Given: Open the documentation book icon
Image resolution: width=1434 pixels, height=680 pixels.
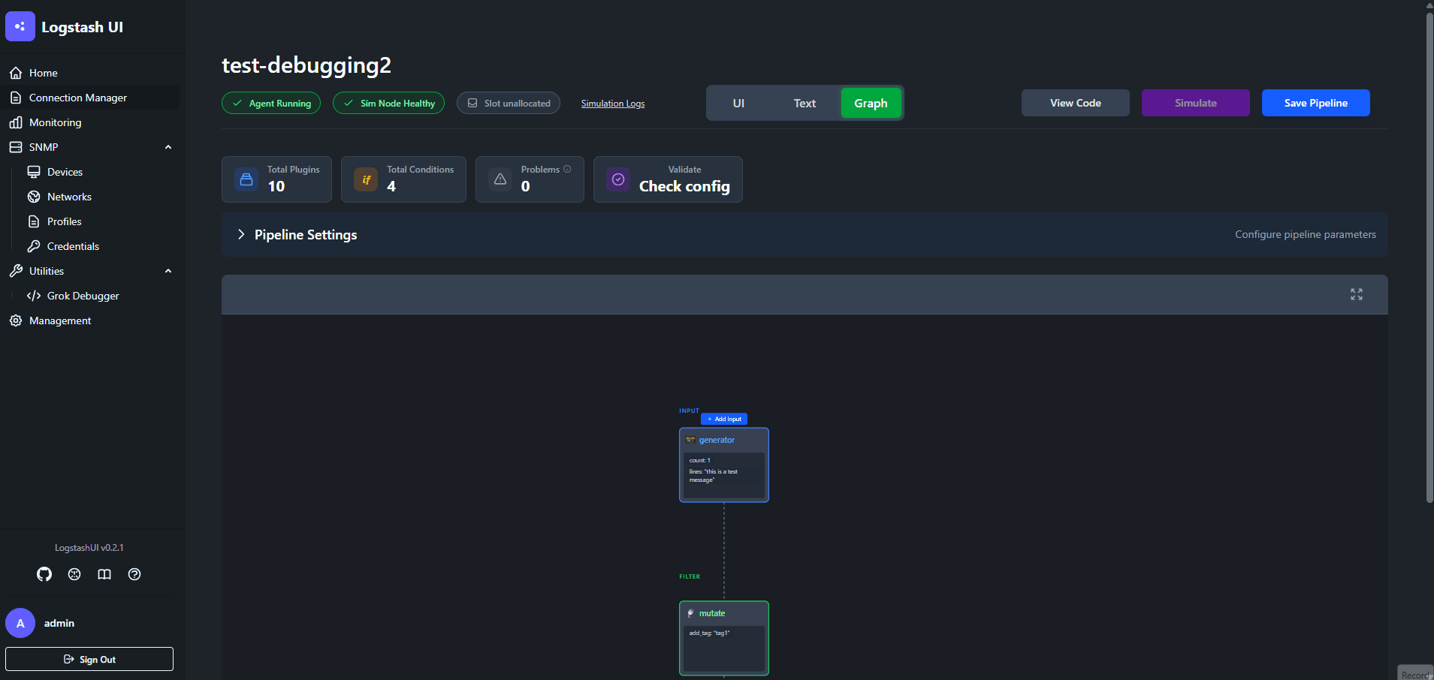Looking at the screenshot, I should point(104,574).
